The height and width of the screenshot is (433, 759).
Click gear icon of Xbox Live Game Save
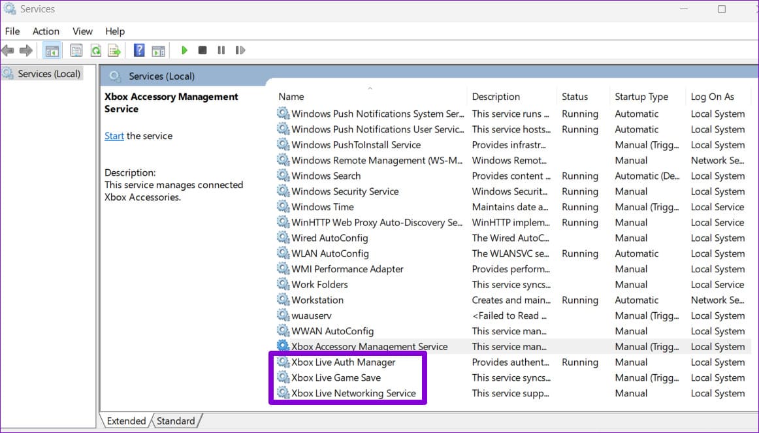click(x=283, y=377)
